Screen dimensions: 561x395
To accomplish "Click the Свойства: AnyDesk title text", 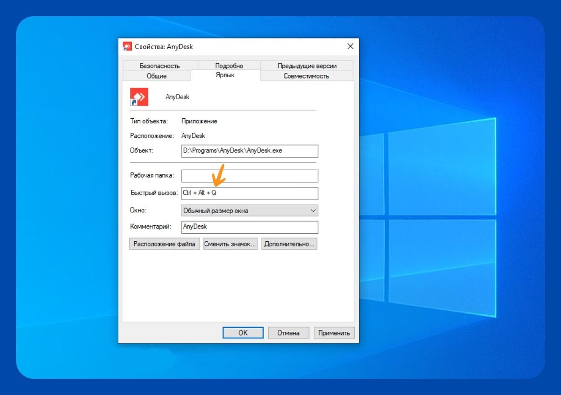I will coord(164,47).
